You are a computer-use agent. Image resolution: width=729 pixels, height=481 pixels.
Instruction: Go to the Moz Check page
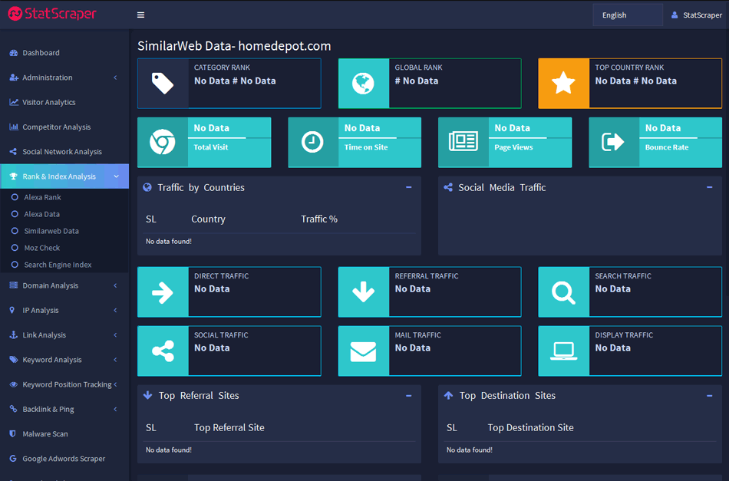(x=42, y=248)
